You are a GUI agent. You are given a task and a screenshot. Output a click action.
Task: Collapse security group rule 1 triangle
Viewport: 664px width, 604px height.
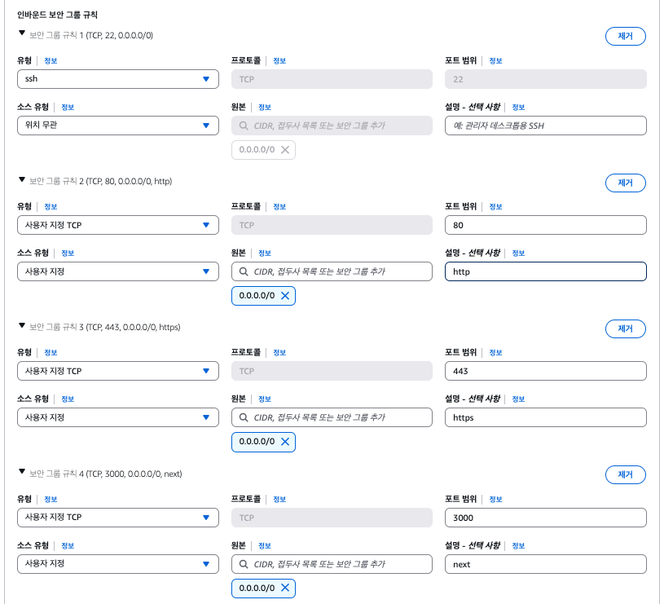point(22,34)
